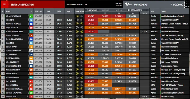The height and width of the screenshot is (99, 190).
Task: Click team LCR Honda IDEMITSU
Action: pyautogui.click(x=170, y=51)
